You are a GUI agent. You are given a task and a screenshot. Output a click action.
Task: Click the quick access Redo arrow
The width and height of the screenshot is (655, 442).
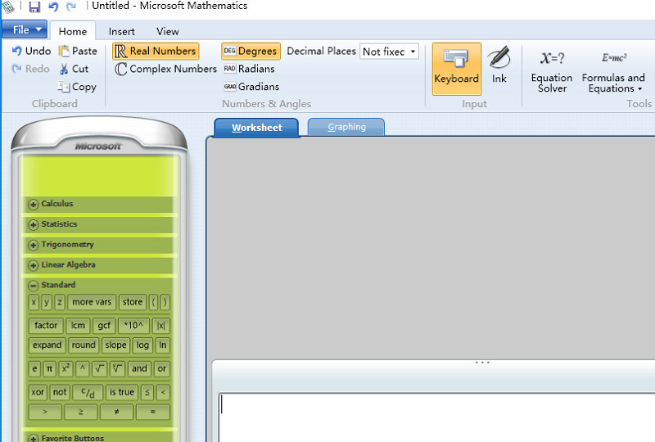coord(71,7)
